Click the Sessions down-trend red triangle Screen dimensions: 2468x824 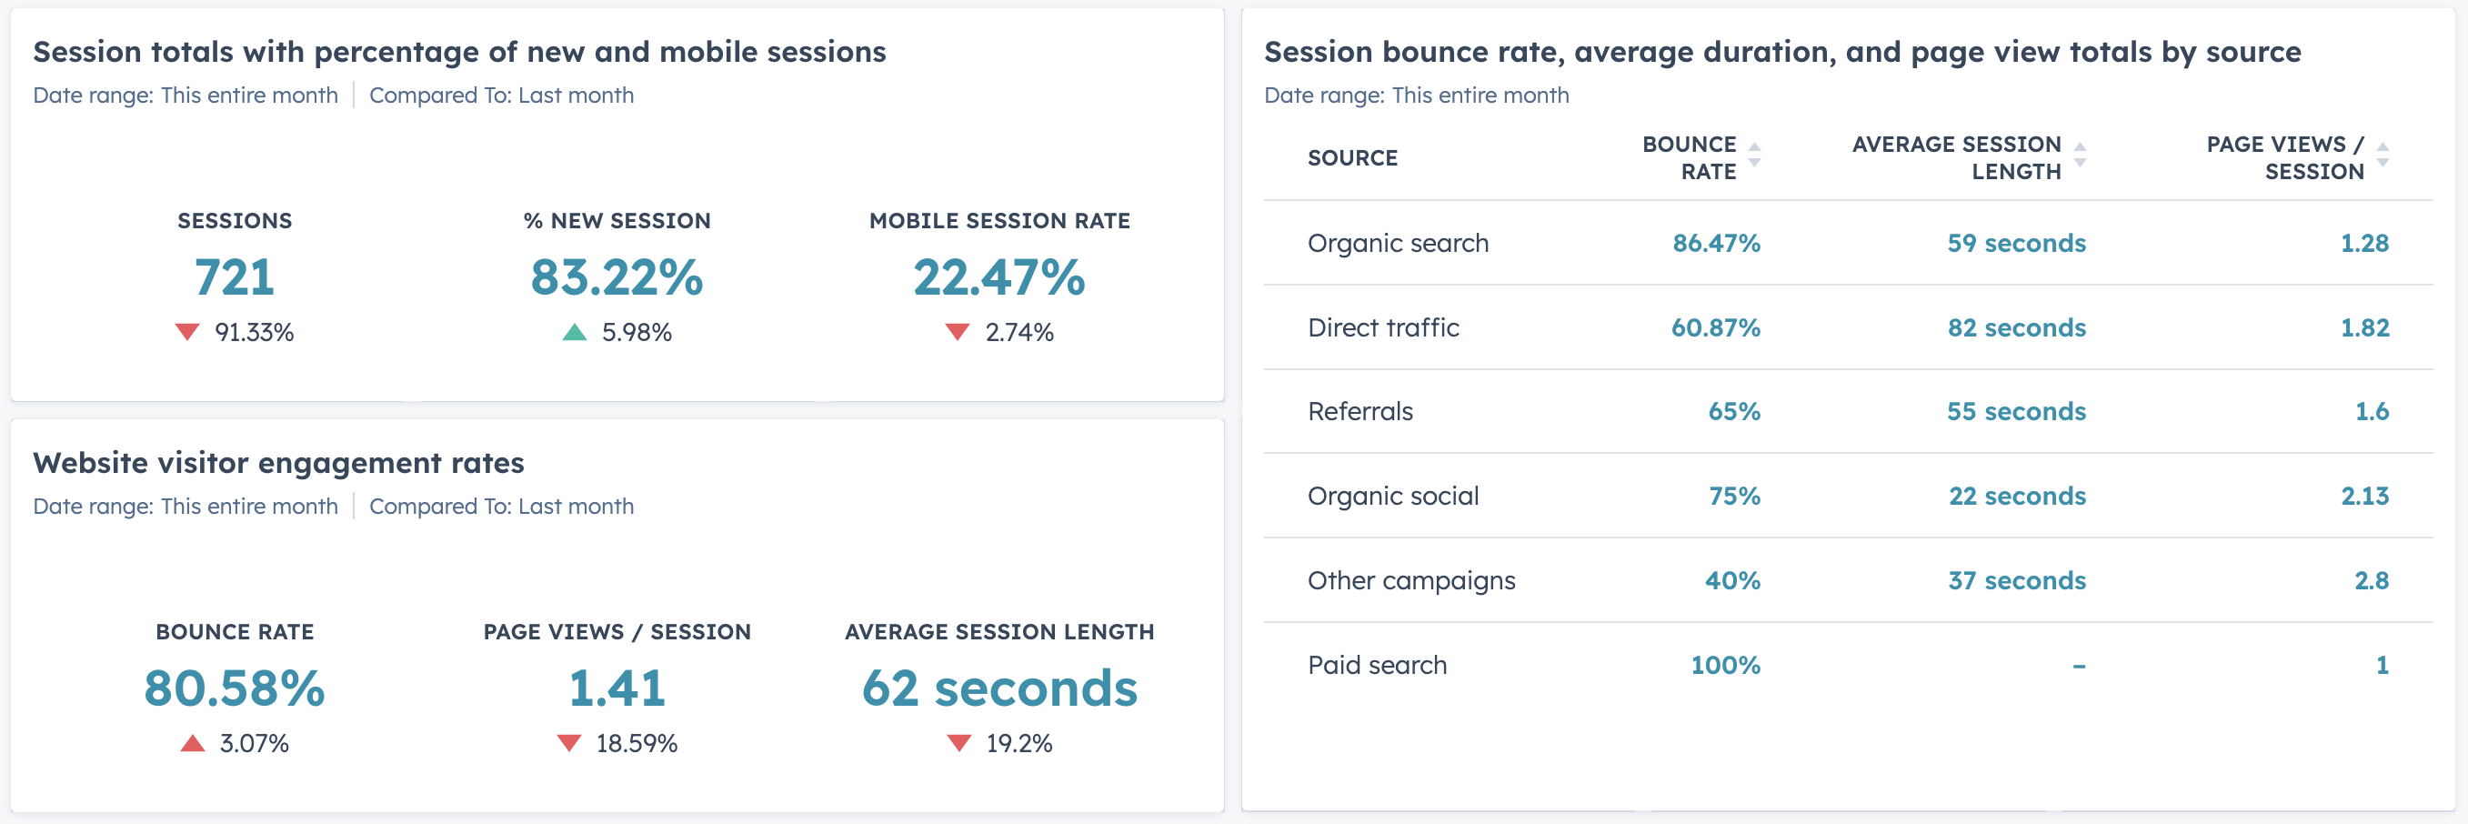pyautogui.click(x=186, y=333)
